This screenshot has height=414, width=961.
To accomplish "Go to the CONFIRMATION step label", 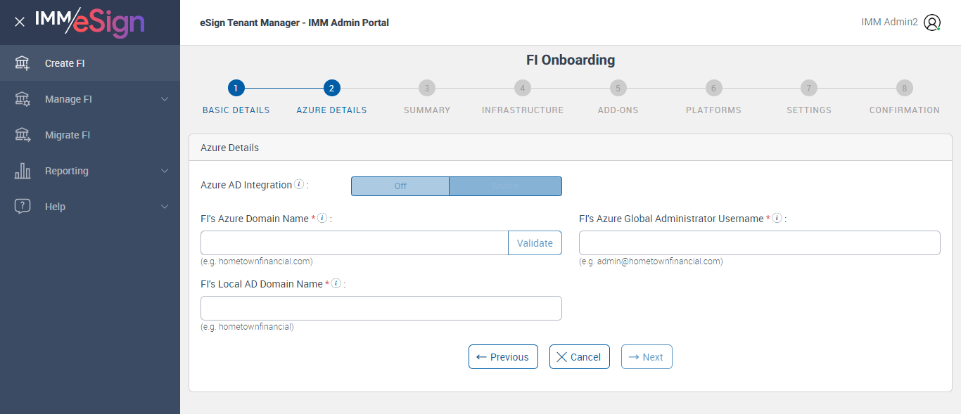I will pyautogui.click(x=905, y=110).
